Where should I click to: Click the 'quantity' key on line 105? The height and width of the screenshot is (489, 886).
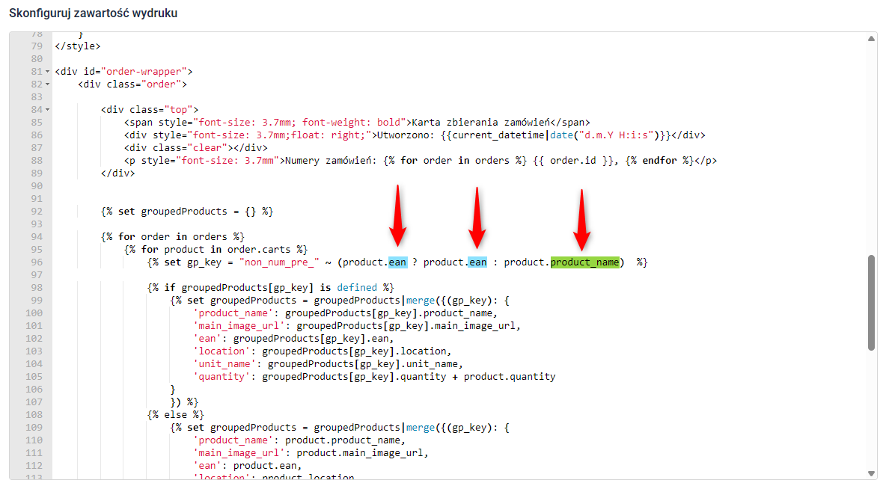(x=222, y=377)
